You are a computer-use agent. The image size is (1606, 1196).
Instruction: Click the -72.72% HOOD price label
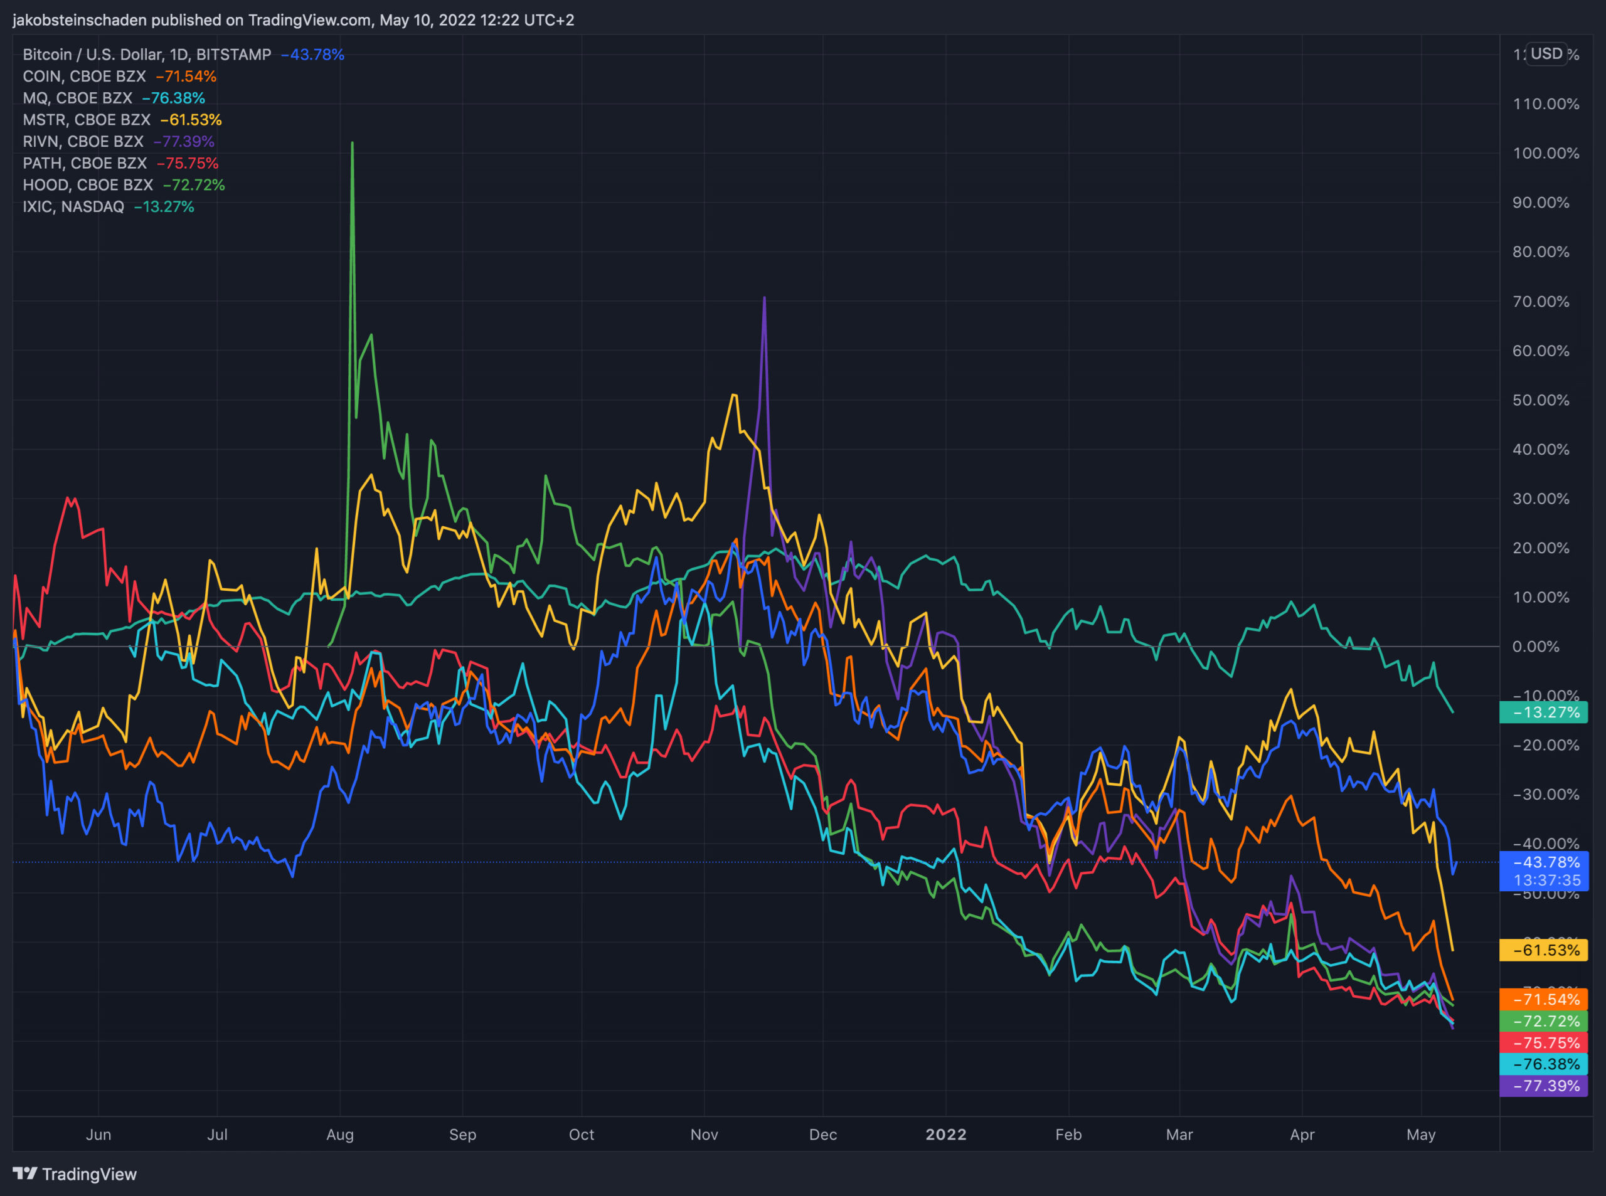pyautogui.click(x=1544, y=1021)
